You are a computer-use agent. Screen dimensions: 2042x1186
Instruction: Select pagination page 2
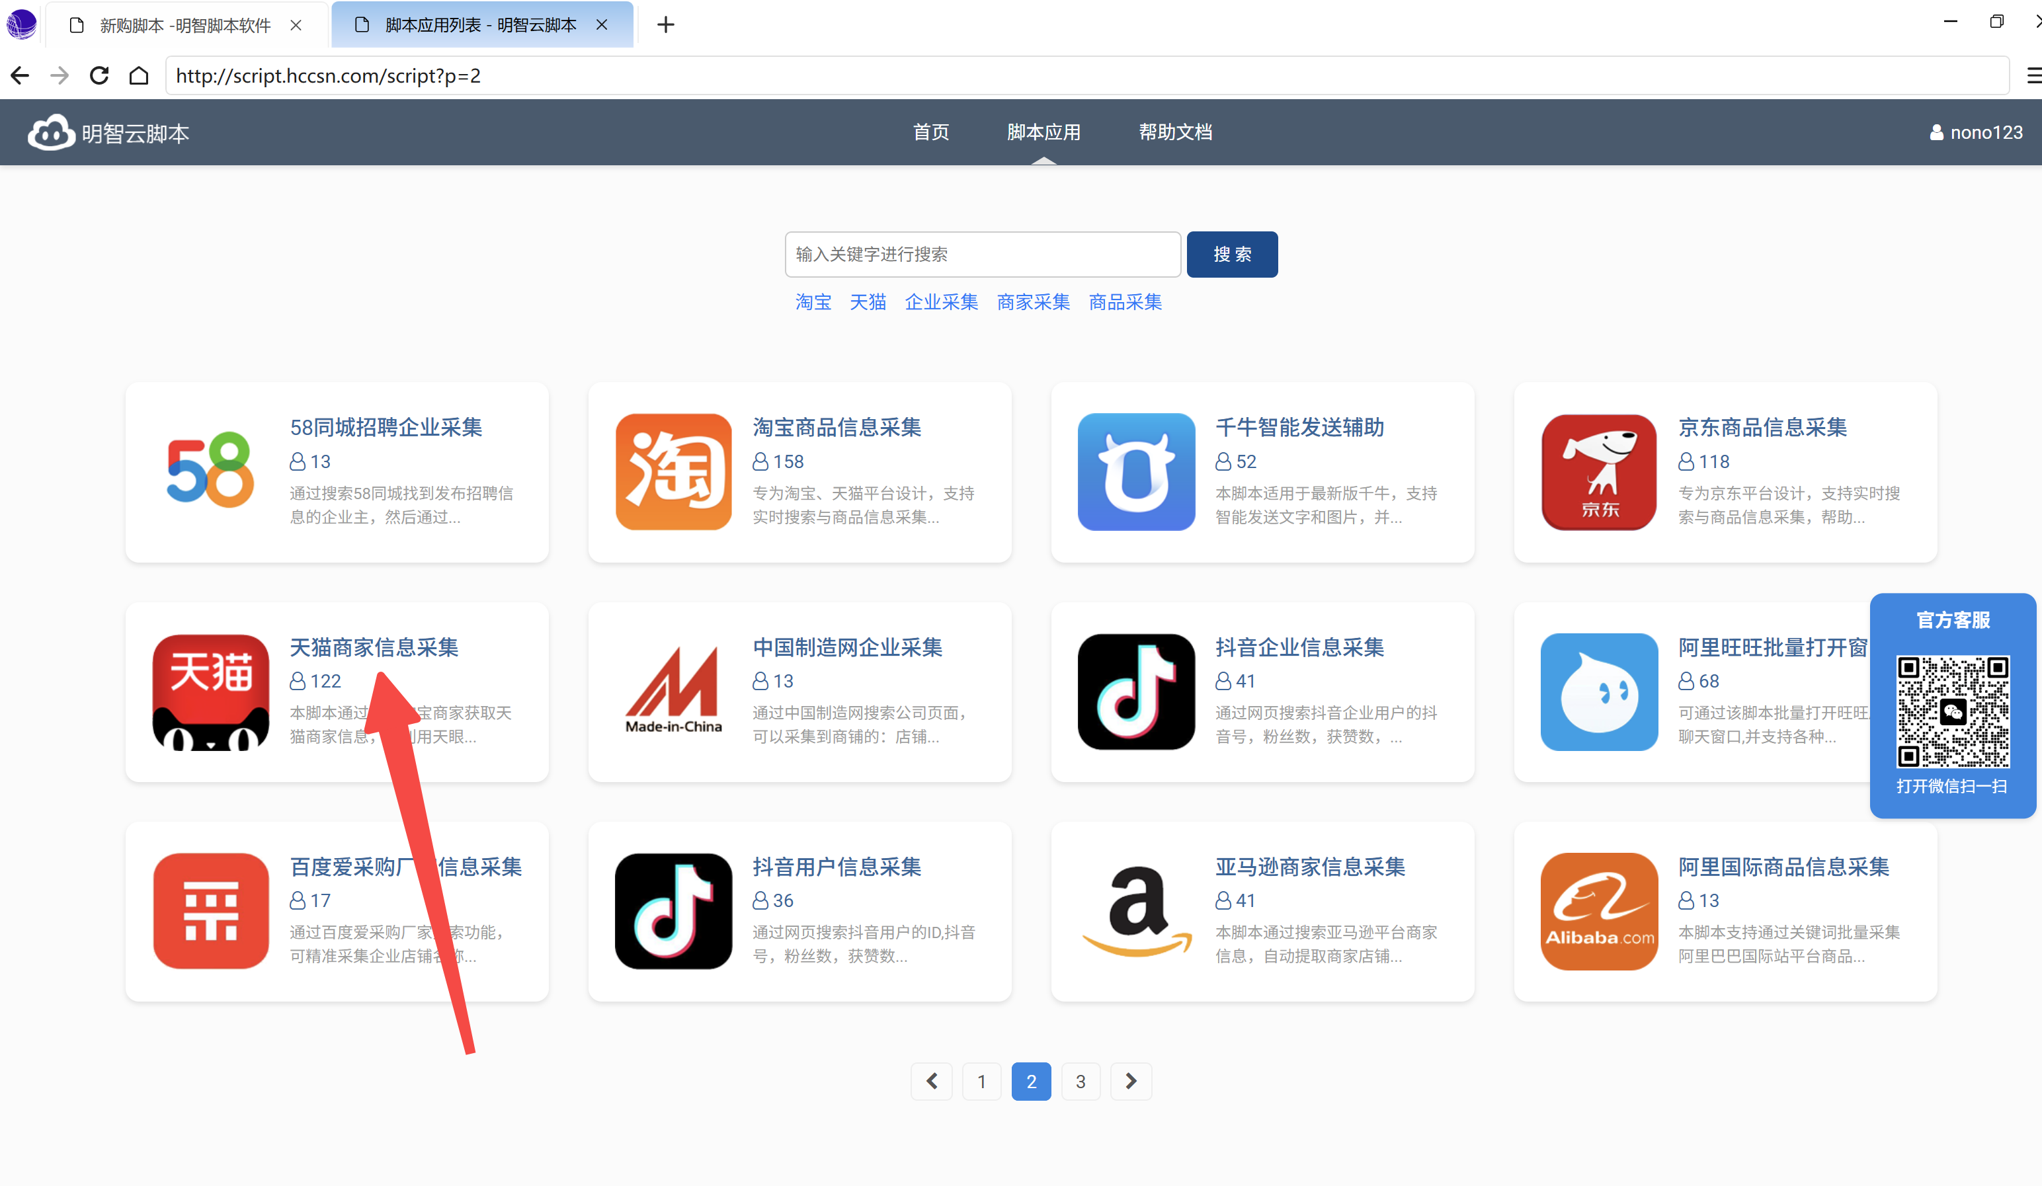tap(1031, 1081)
